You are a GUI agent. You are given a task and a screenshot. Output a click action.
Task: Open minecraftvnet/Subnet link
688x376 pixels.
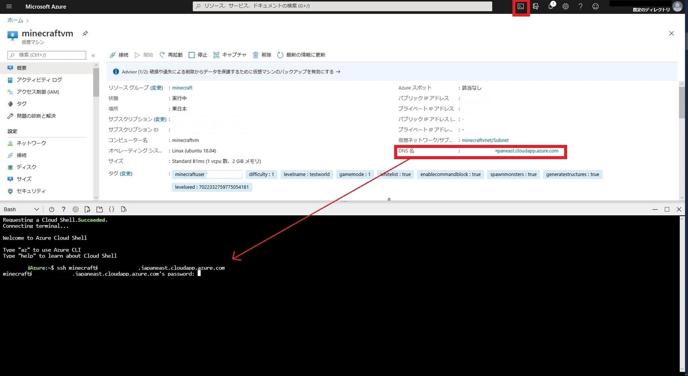pyautogui.click(x=485, y=140)
